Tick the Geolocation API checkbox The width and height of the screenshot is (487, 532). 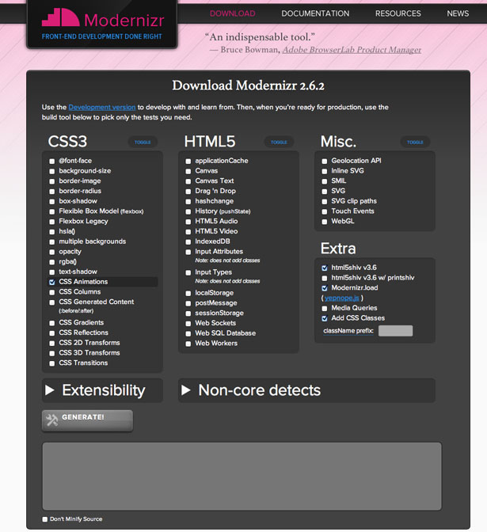click(325, 161)
